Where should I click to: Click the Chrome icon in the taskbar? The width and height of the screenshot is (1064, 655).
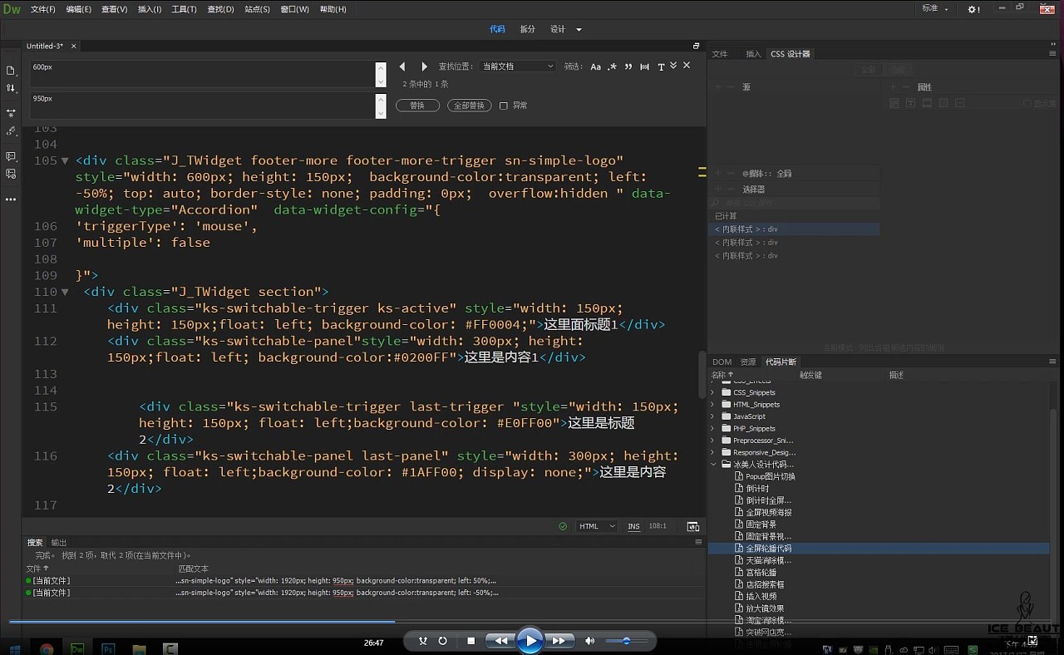coord(47,649)
